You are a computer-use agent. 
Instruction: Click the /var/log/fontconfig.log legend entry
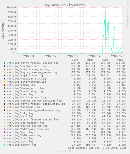click(25, 91)
